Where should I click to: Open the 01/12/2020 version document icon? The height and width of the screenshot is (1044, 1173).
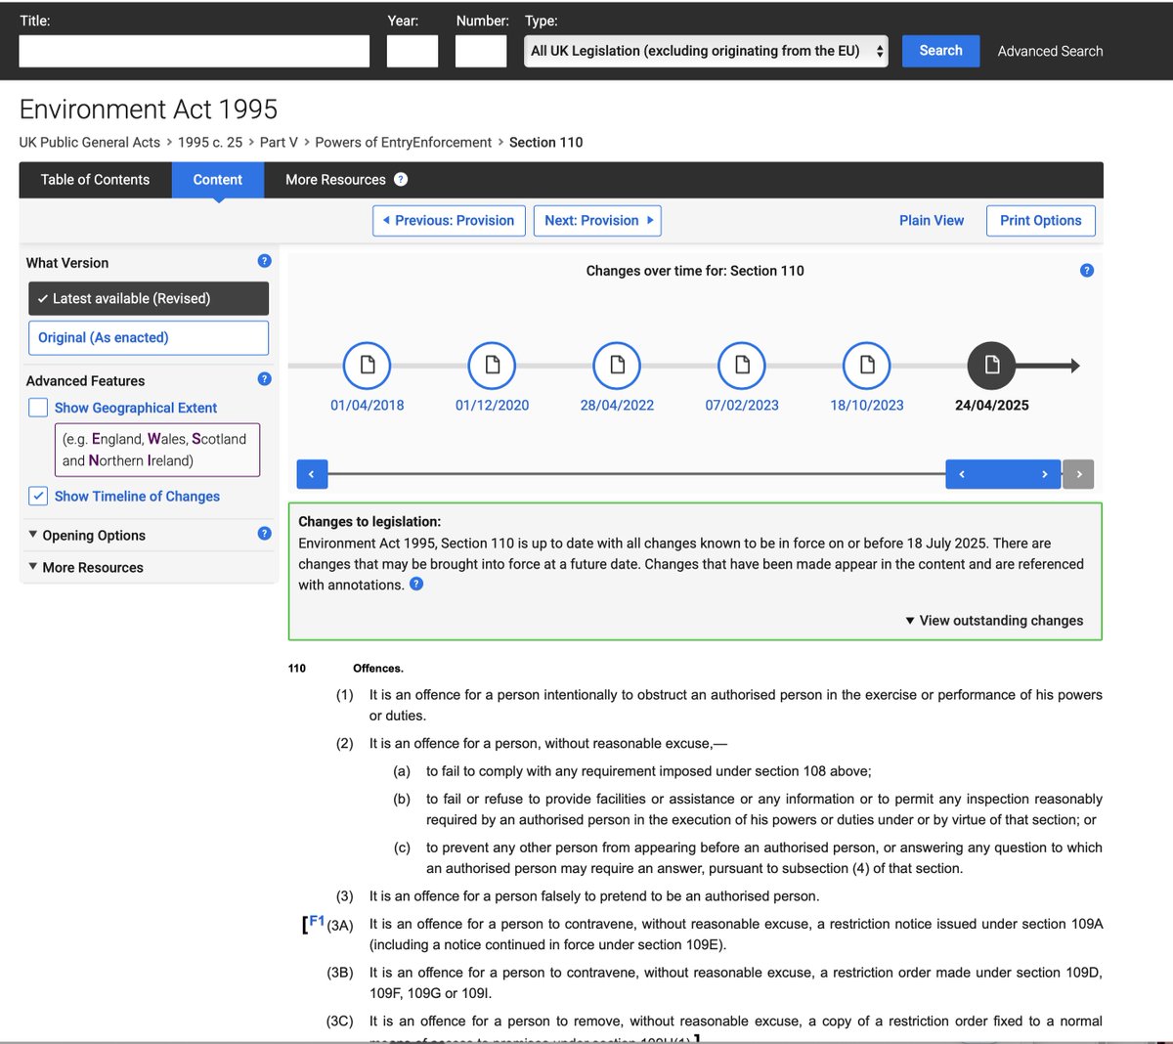tap(492, 366)
